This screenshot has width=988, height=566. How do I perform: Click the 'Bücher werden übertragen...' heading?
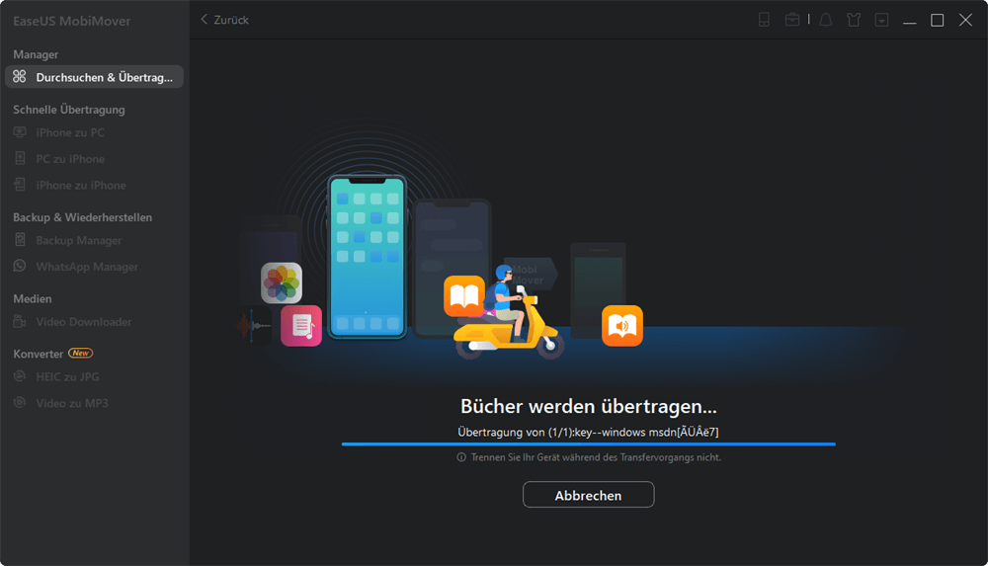(x=589, y=406)
